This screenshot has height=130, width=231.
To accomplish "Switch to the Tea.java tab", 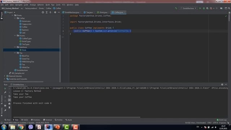I will (89, 12).
